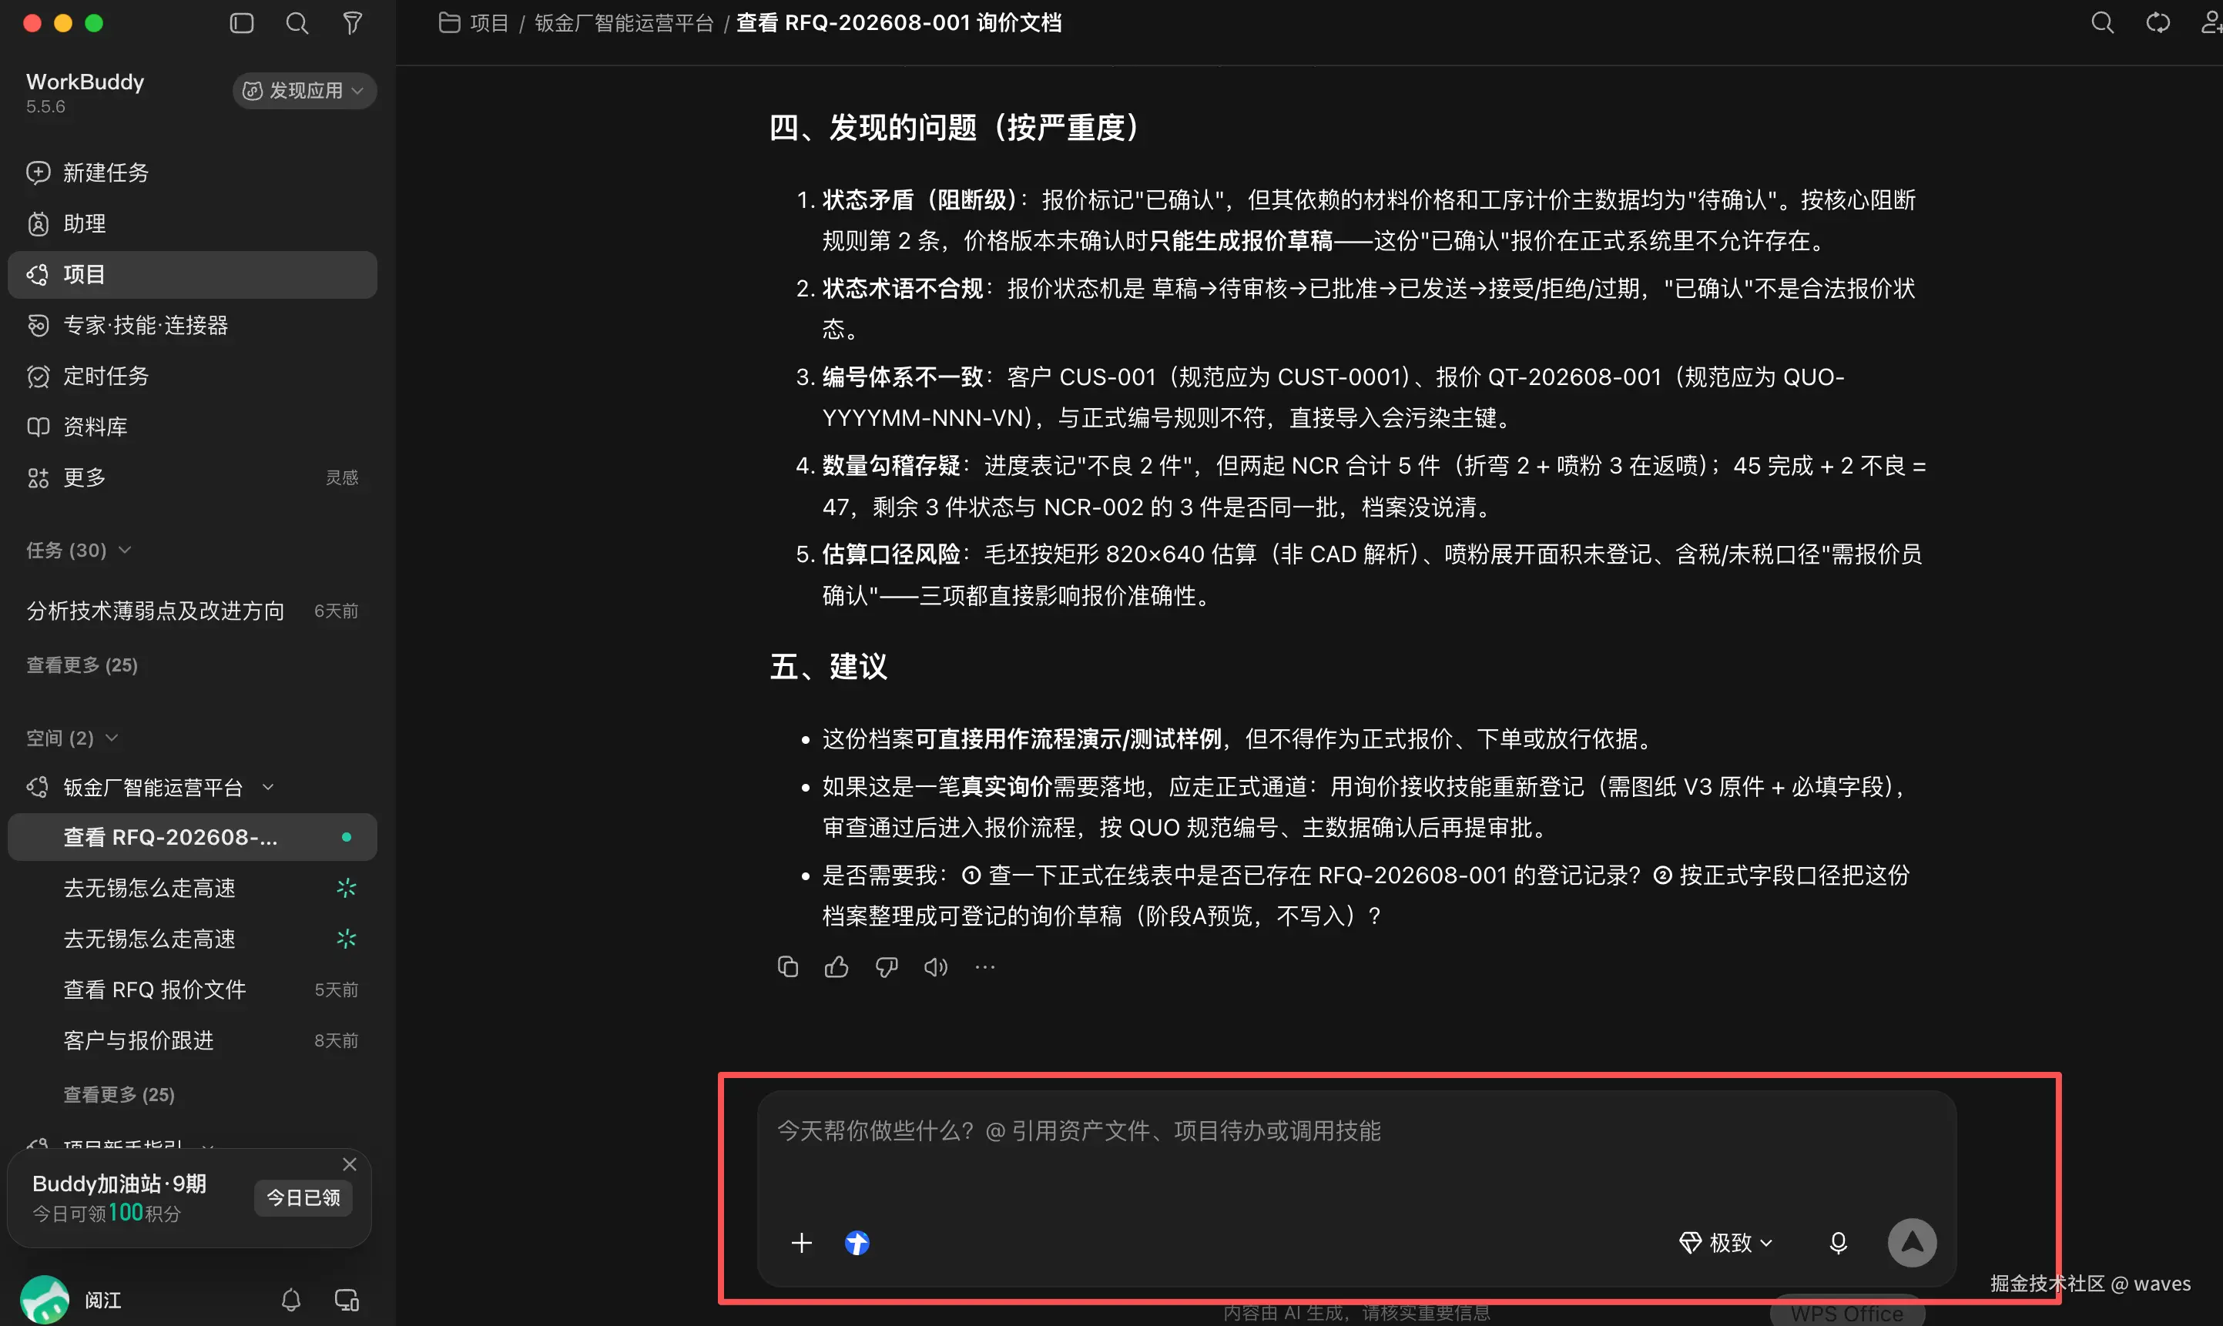Image resolution: width=2223 pixels, height=1326 pixels.
Task: Open 新建任务 in sidebar
Action: click(192, 172)
